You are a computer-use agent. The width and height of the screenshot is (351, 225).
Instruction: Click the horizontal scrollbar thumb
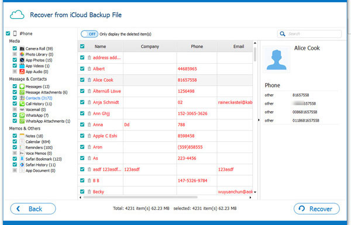click(140, 198)
